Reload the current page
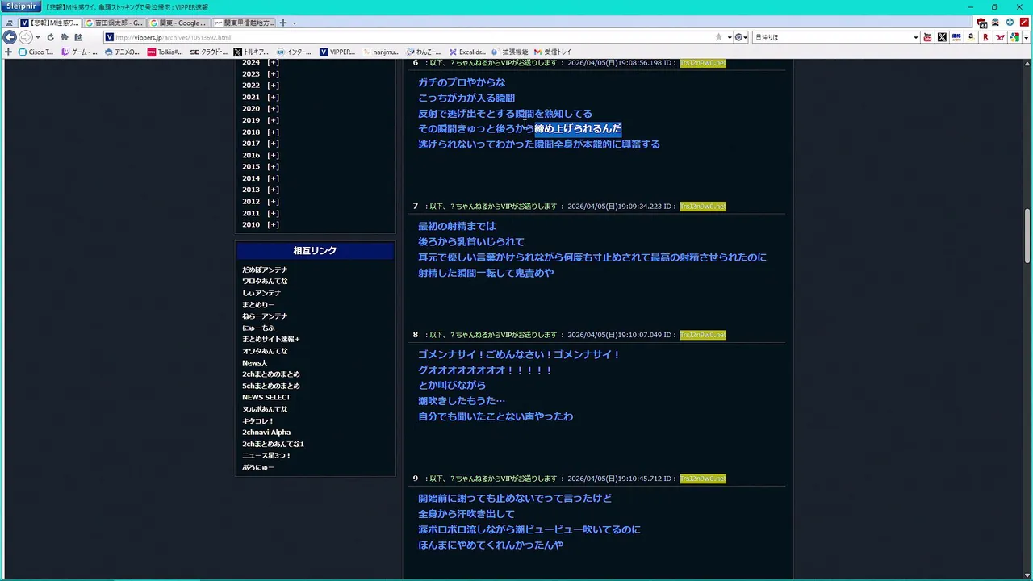This screenshot has width=1033, height=581. (50, 37)
